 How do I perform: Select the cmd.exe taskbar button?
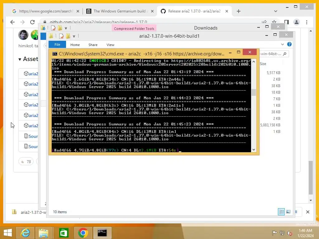102,233
